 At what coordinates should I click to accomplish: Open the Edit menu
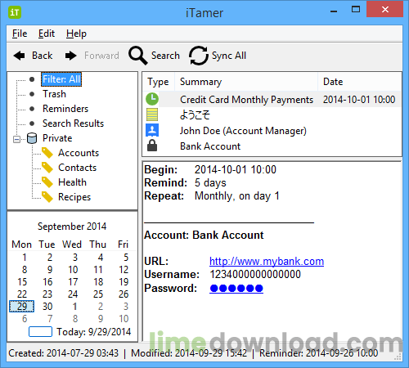(47, 34)
